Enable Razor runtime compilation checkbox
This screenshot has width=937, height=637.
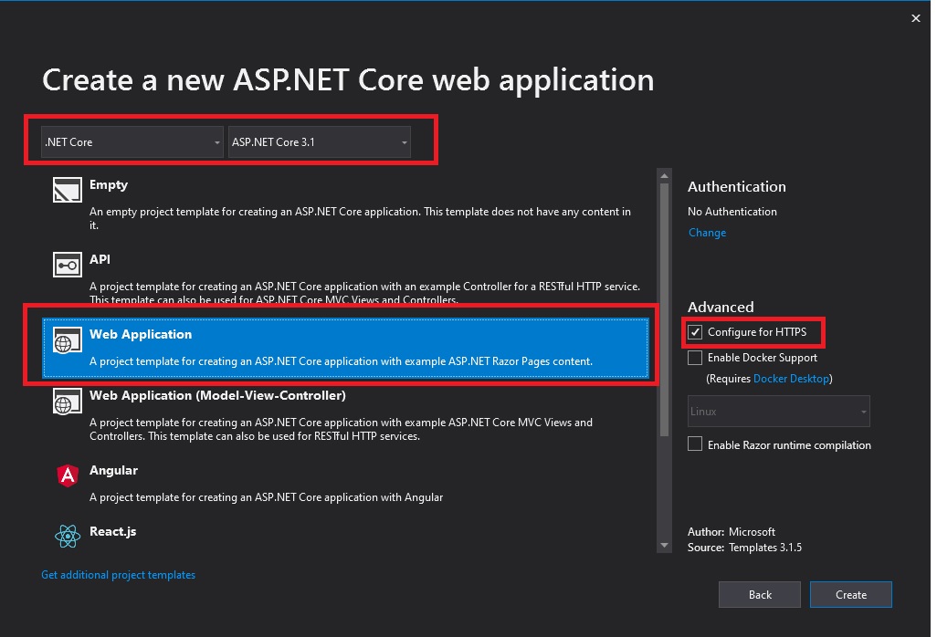[694, 444]
